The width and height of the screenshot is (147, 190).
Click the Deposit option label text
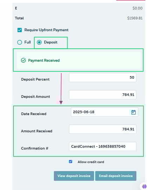[51, 42]
